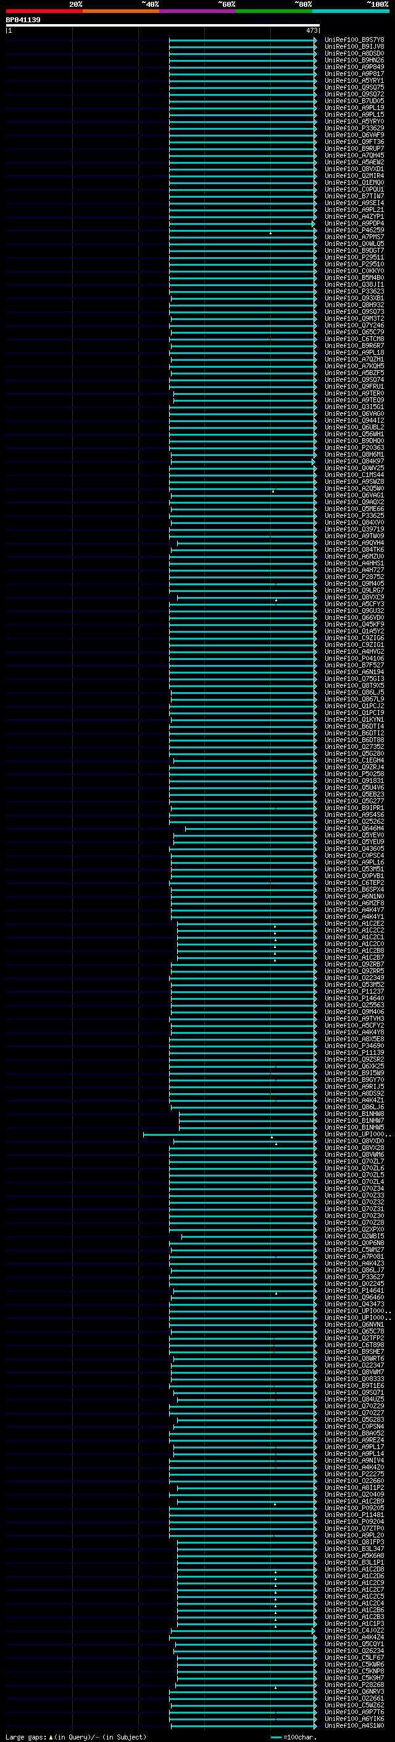Viewport: 395px width, 1742px height.
Task: Click the UniRef100_Q646H4 label
Action: click(x=354, y=829)
